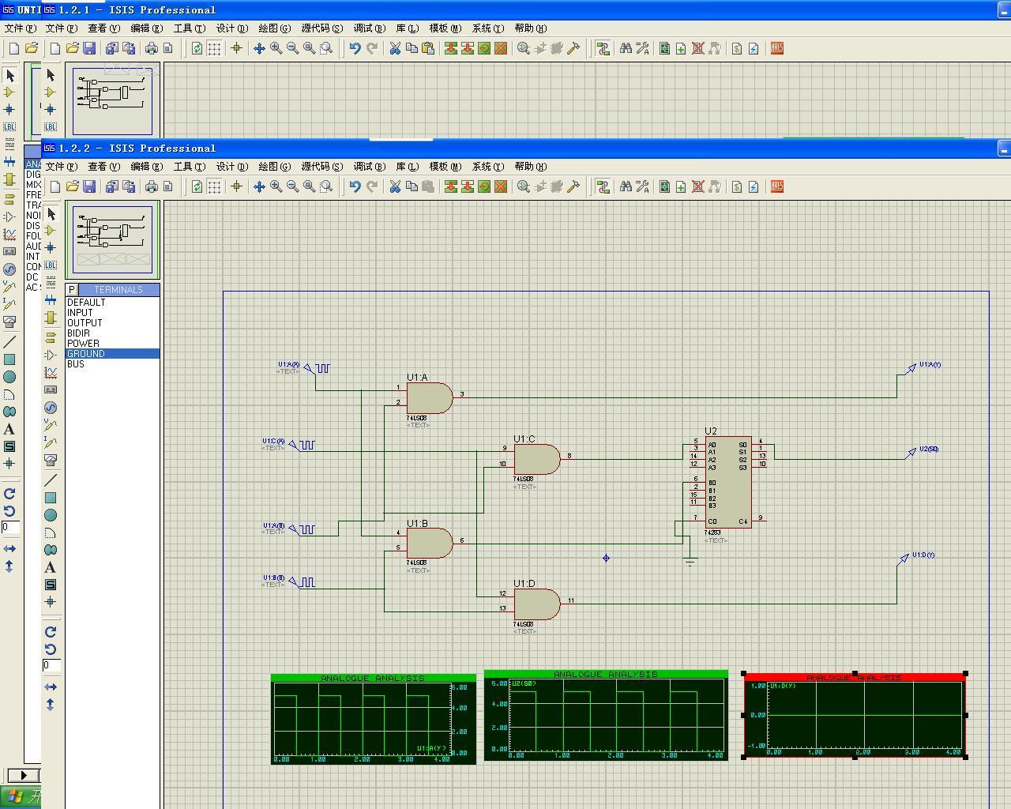Activate Wire Label mode in 1.2.2 sidebar
Screen dimensions: 1011x809
[x=51, y=265]
